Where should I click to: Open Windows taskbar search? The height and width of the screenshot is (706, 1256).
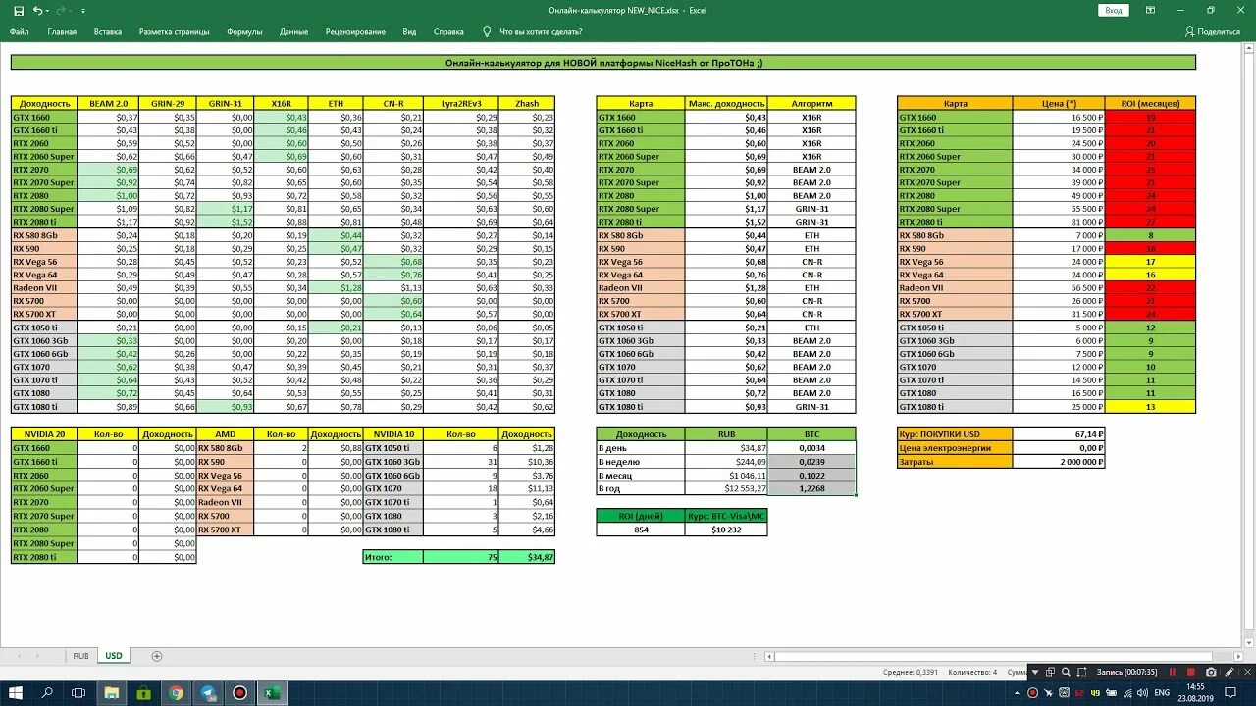[x=47, y=692]
